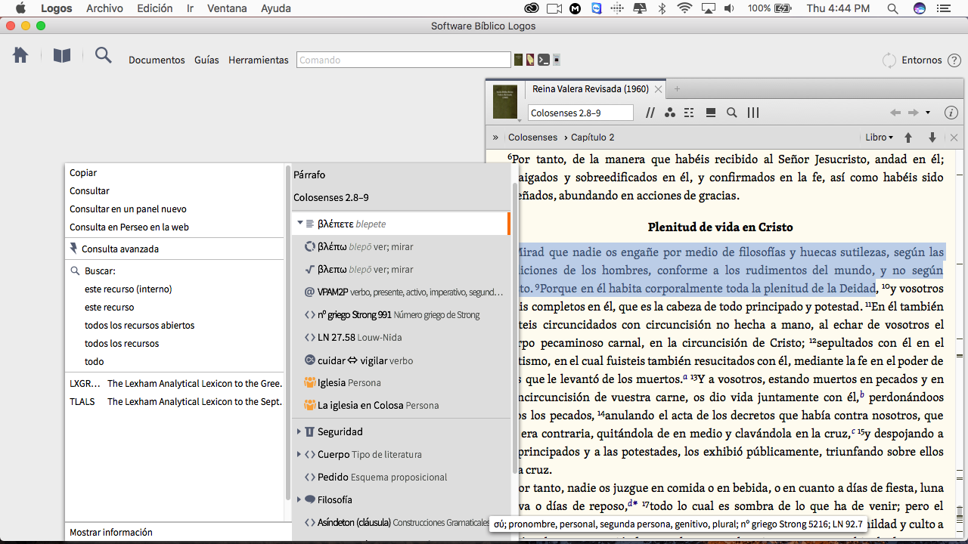The width and height of the screenshot is (968, 544).
Task: Open Creative Cloud menu bar icon
Action: (x=532, y=8)
